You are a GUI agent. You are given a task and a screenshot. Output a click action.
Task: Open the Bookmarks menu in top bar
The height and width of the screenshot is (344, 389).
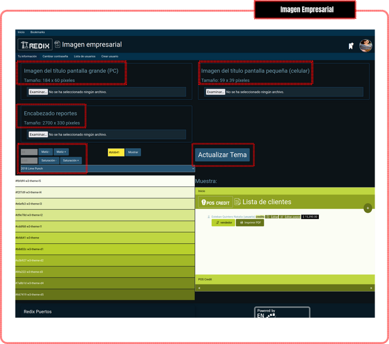[37, 32]
